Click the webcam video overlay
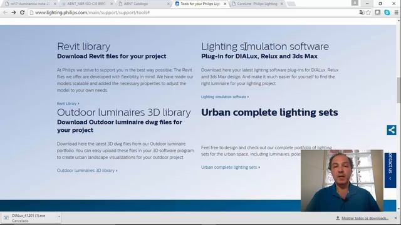Image resolution: width=401 pixels, height=225 pixels. coord(342,181)
